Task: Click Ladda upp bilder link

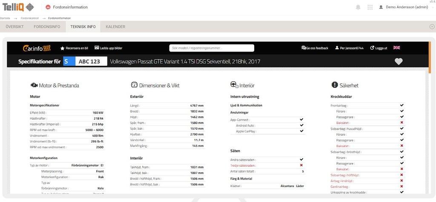Action: tap(111, 48)
